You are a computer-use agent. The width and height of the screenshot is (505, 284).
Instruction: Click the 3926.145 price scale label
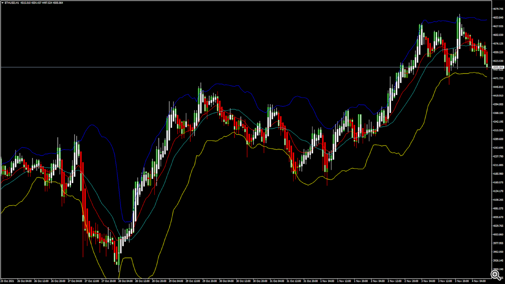click(498, 260)
